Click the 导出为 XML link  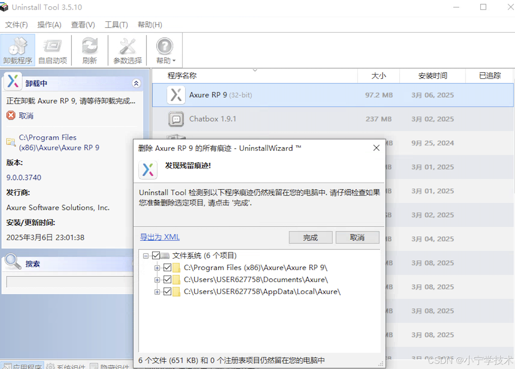pyautogui.click(x=160, y=237)
